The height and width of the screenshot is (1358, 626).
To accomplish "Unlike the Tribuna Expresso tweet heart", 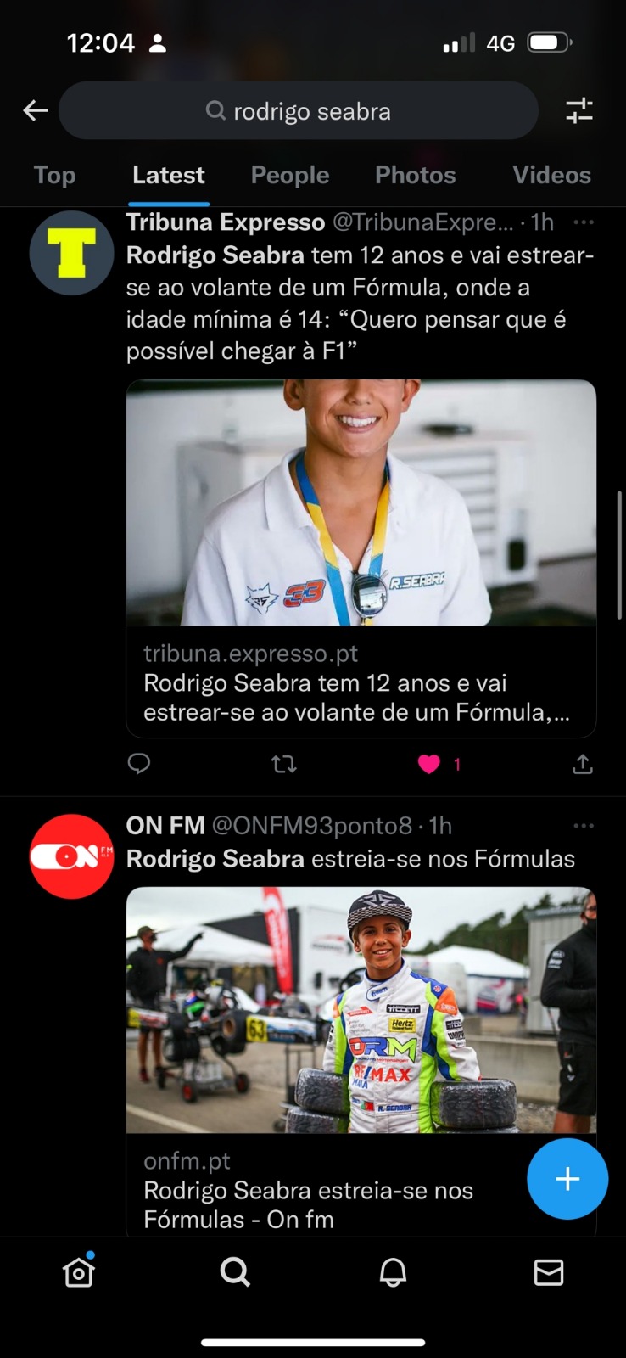I will (x=429, y=764).
